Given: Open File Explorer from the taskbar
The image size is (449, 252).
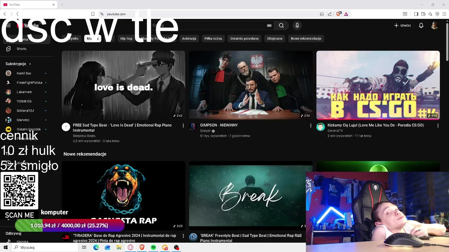Looking at the screenshot, I should [119, 247].
